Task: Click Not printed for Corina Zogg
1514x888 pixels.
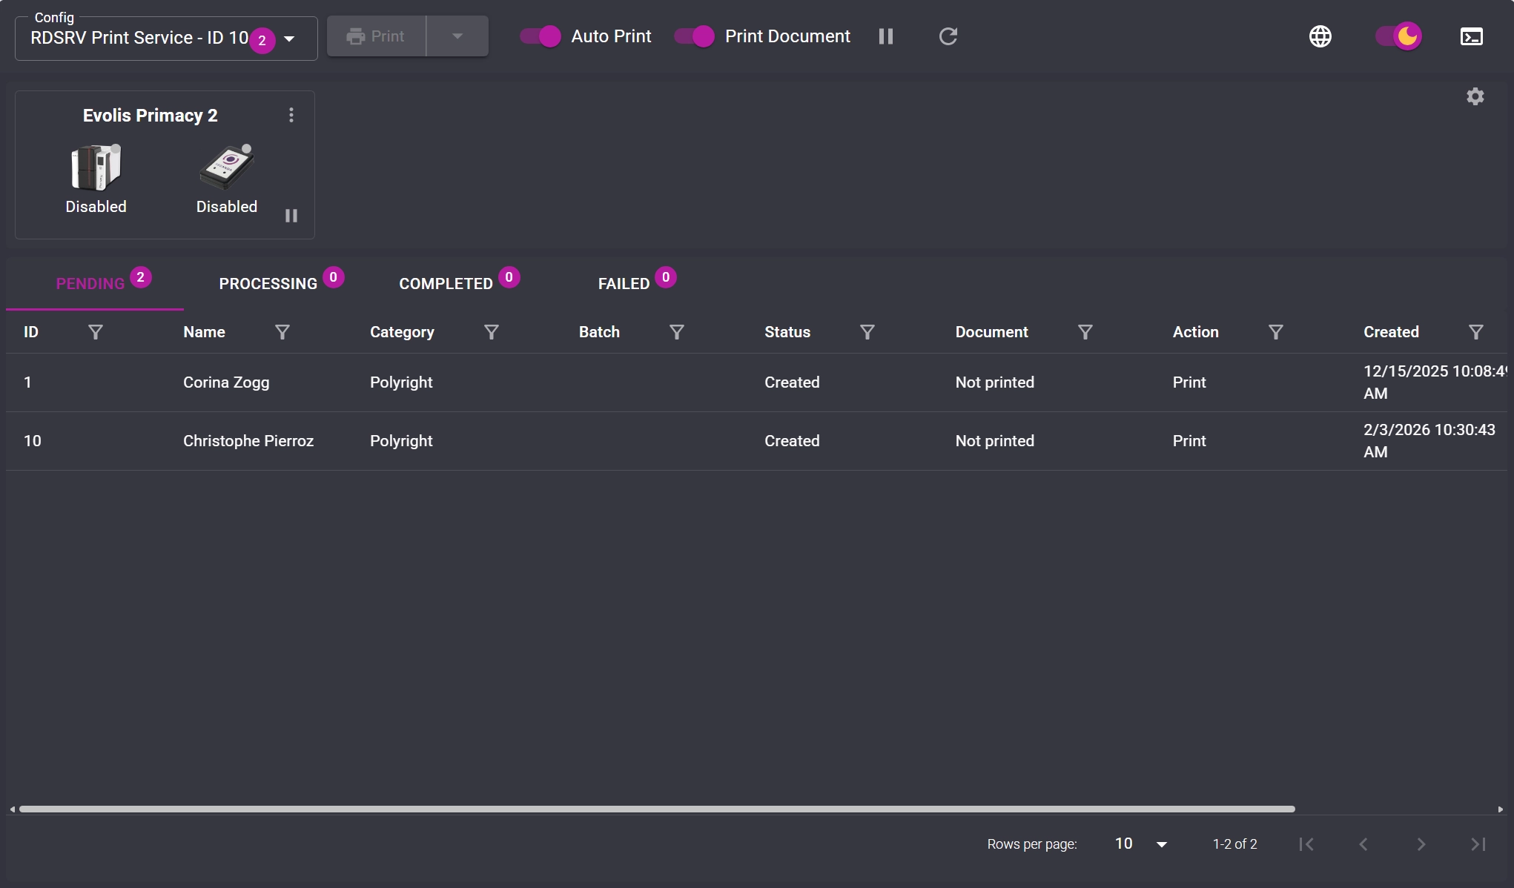Action: point(994,382)
